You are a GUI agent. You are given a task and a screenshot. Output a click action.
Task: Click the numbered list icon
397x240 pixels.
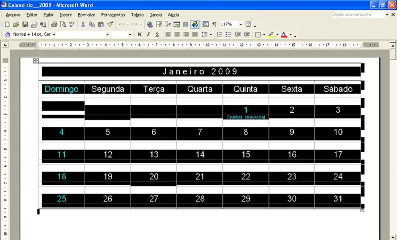point(219,35)
